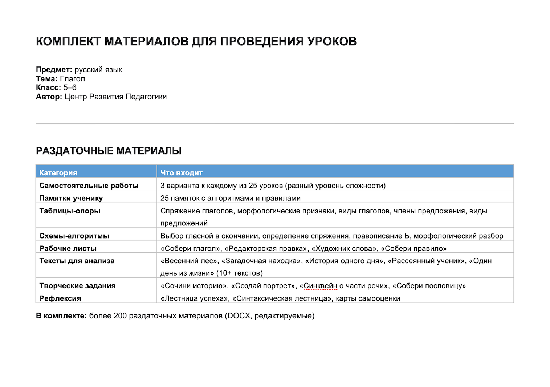
Task: Click the underlined word «Синквейн»
Action: coord(321,286)
